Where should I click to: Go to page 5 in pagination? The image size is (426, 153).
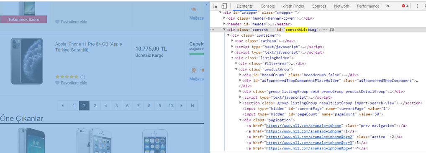pyautogui.click(x=117, y=105)
